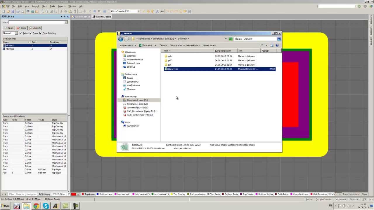374x210 pixels.
Task: Select the RES0603 component row
Action: [35, 49]
